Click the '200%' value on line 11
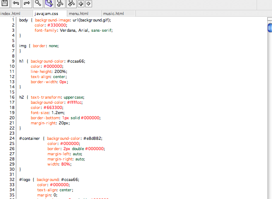The width and height of the screenshot is (272, 199). (60, 72)
